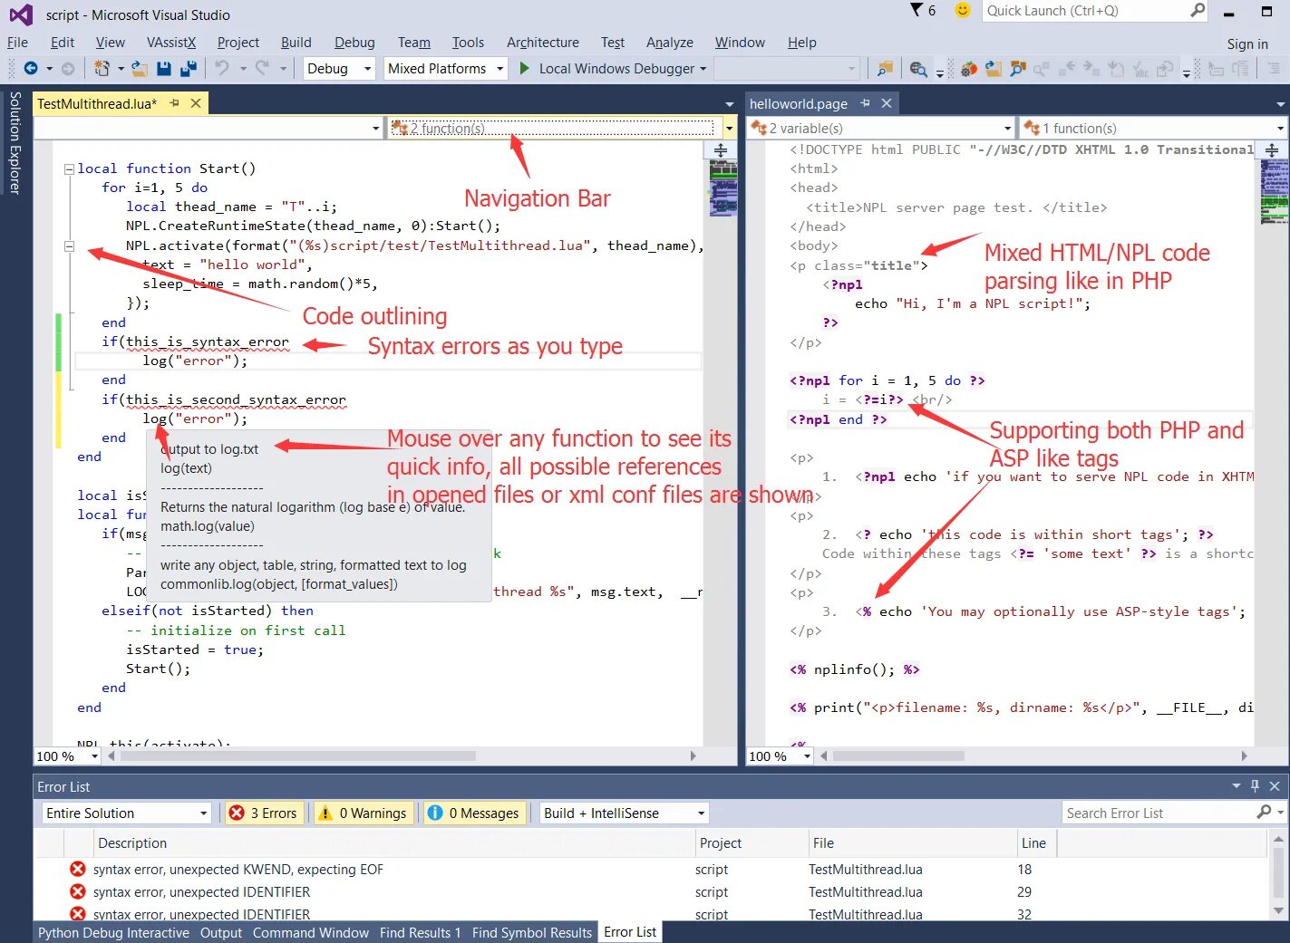Viewport: 1290px width, 943px height.
Task: Open the Solution Explorer side tab
Action: 15,143
